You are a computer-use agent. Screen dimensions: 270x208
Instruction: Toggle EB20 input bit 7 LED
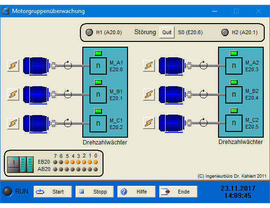[x=55, y=162]
